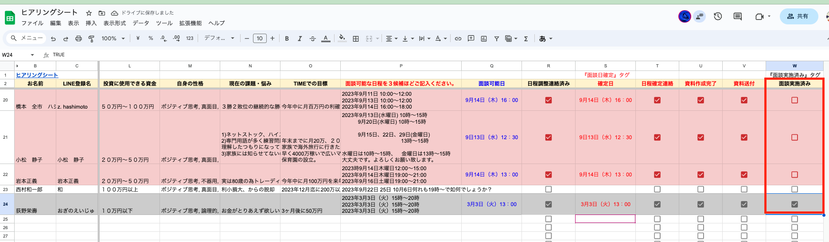The height and width of the screenshot is (242, 829).
Task: Open the Google Sheets home icon
Action: coord(10,18)
